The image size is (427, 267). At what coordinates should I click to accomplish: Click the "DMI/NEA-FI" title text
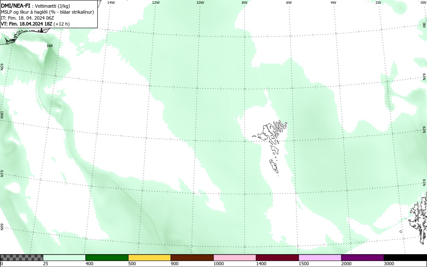(15, 6)
